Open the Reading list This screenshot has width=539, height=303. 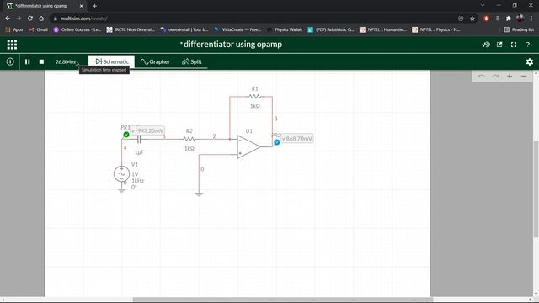click(x=519, y=30)
